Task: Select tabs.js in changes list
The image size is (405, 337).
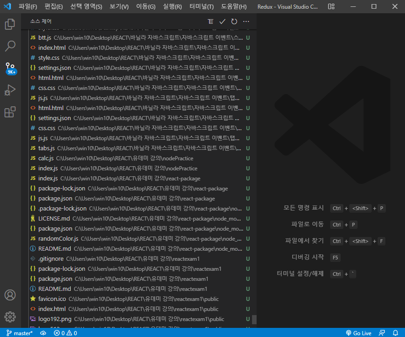Action: (x=139, y=148)
